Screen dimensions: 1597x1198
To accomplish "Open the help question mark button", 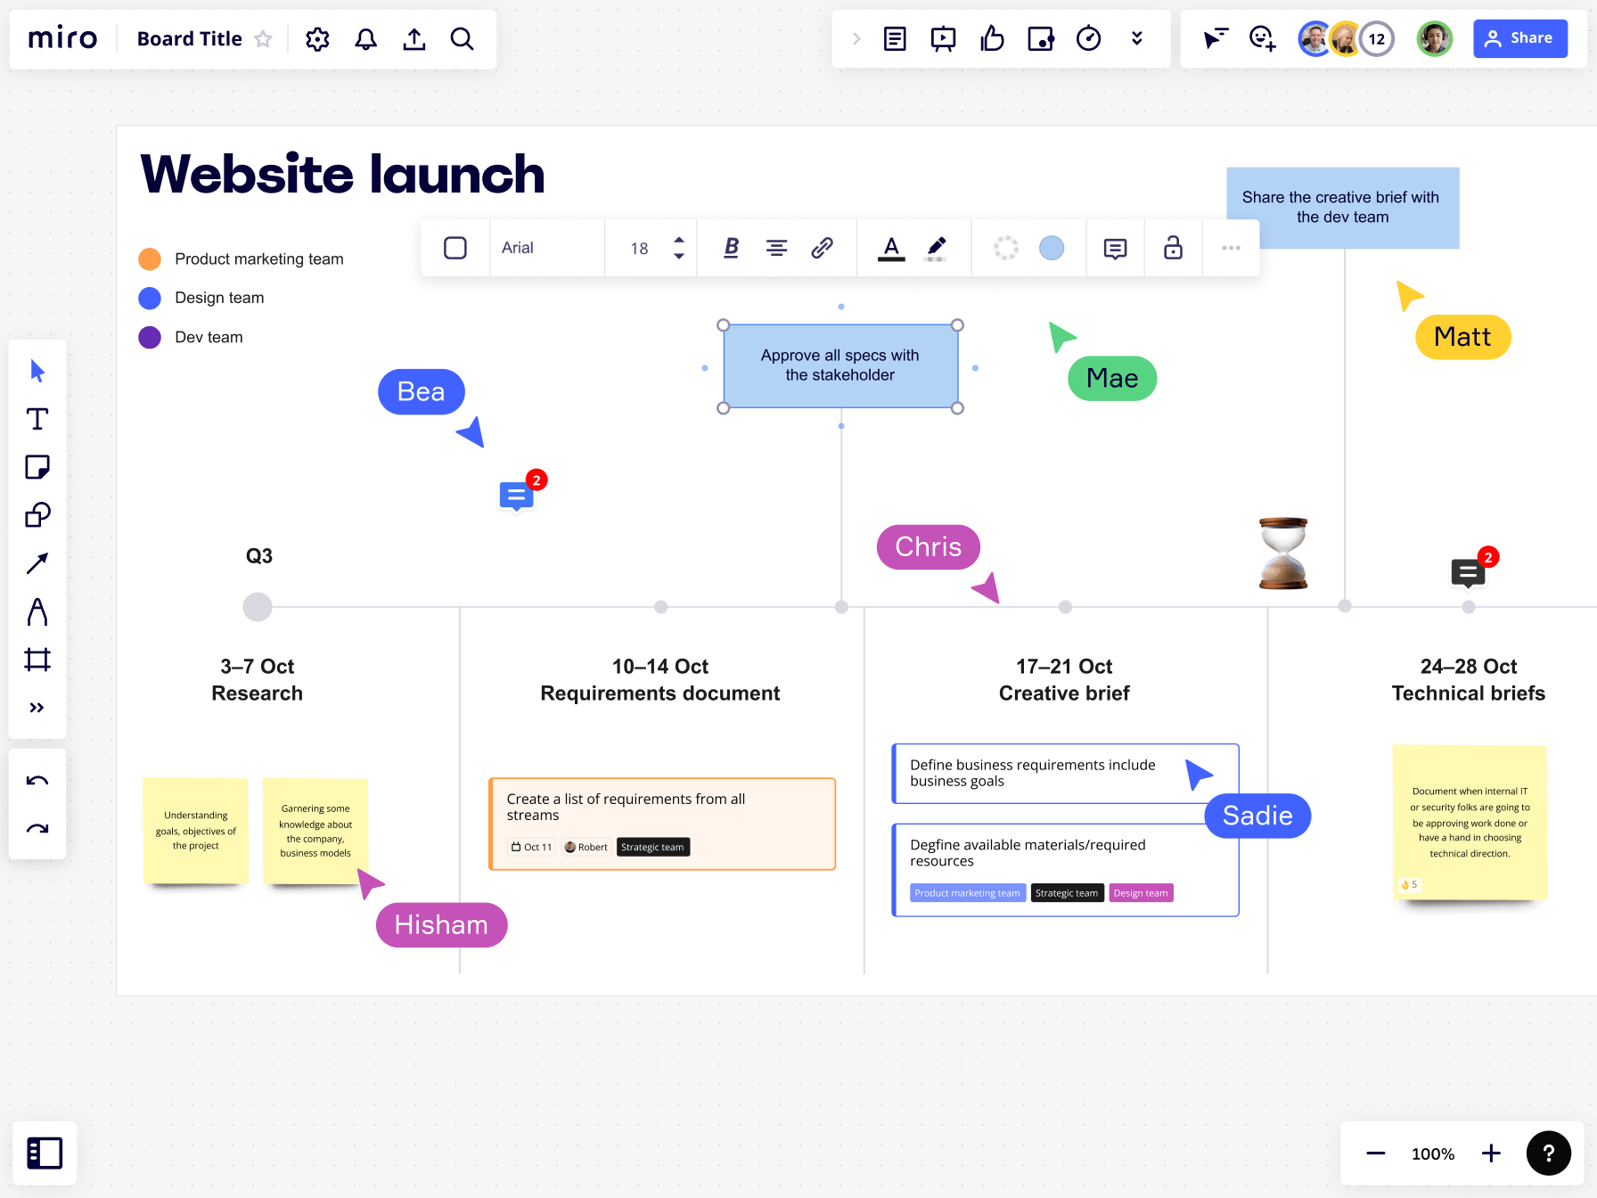I will [1548, 1153].
